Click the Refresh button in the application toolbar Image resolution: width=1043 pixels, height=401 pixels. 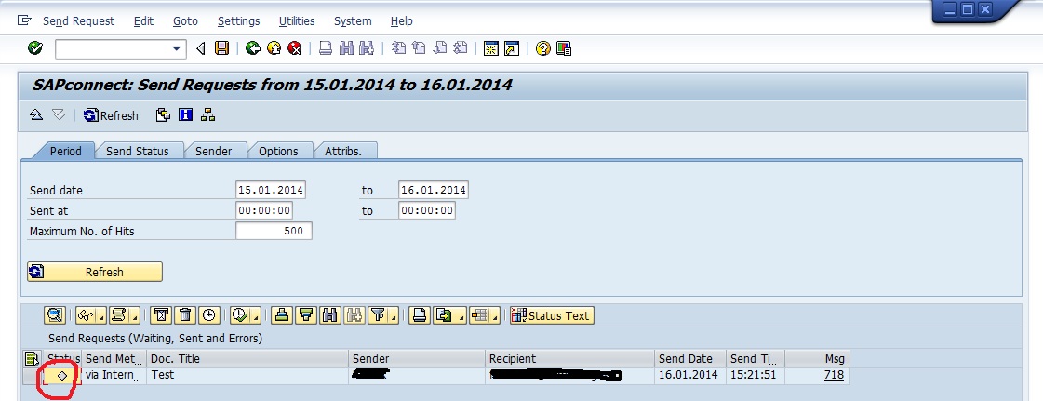point(111,115)
